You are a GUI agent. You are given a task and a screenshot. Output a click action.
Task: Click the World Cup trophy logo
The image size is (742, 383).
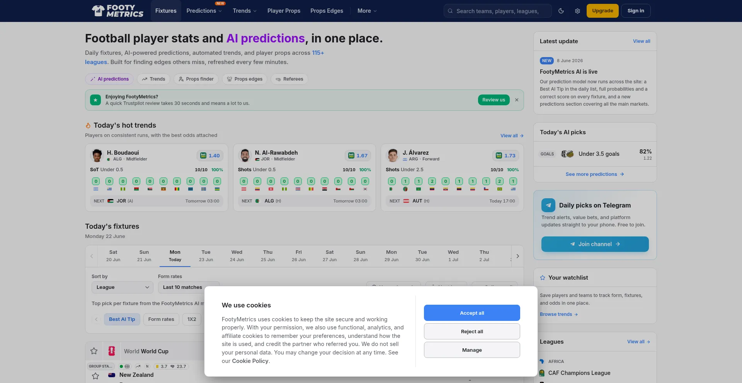(112, 351)
